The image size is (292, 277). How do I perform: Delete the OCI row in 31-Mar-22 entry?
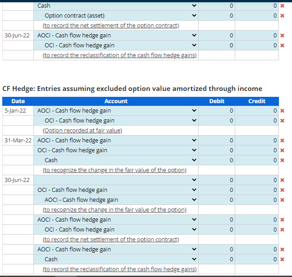(x=282, y=150)
